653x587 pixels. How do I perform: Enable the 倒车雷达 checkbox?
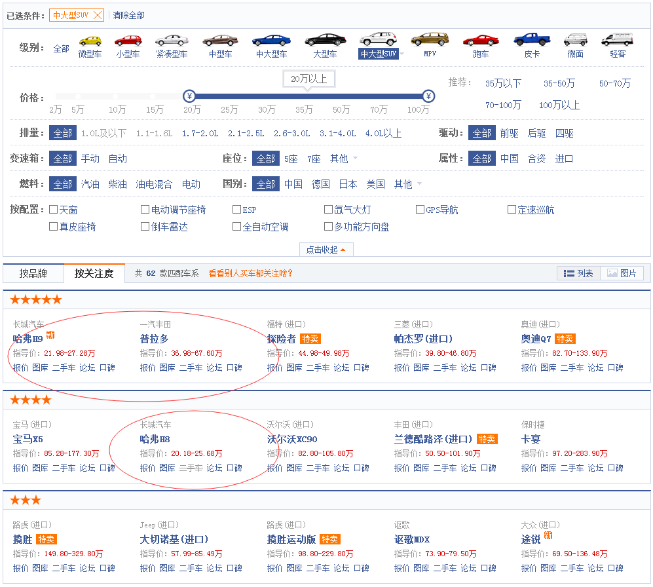(145, 226)
